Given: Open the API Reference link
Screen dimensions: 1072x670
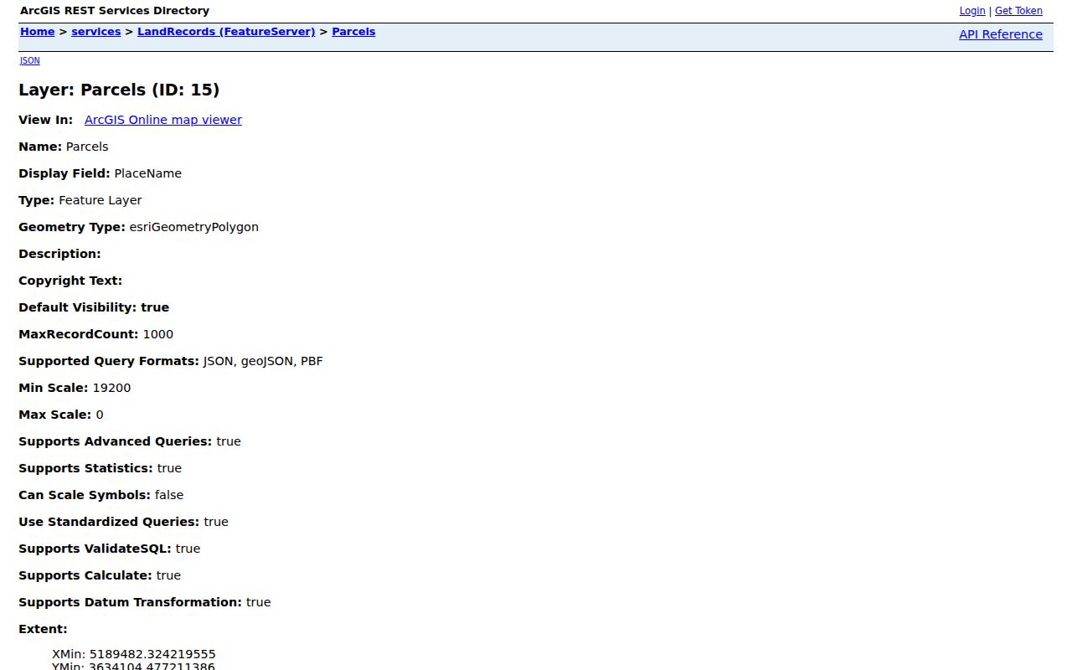Looking at the screenshot, I should point(1000,34).
